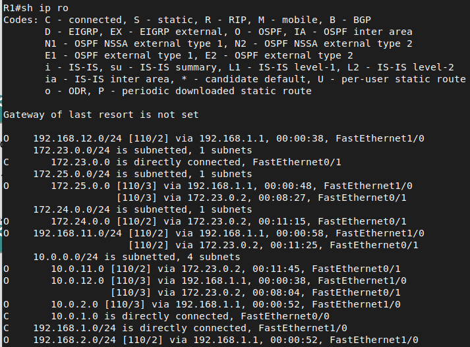Viewport: 470px width, 347px height.
Task: Select the 172.25.0.0 route via 192.168.1.1
Action: click(208, 186)
